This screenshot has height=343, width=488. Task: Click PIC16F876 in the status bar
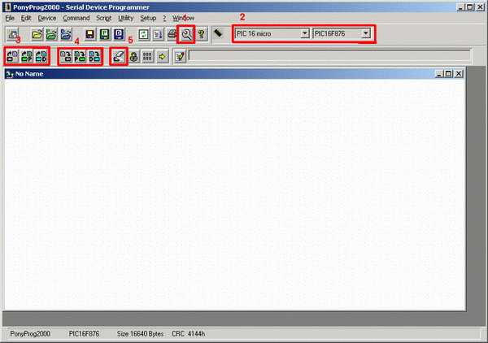pyautogui.click(x=84, y=334)
